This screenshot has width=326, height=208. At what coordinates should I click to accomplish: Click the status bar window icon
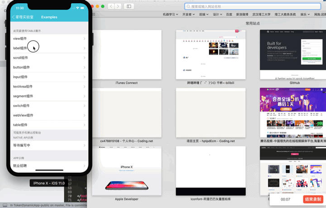click(x=5, y=205)
